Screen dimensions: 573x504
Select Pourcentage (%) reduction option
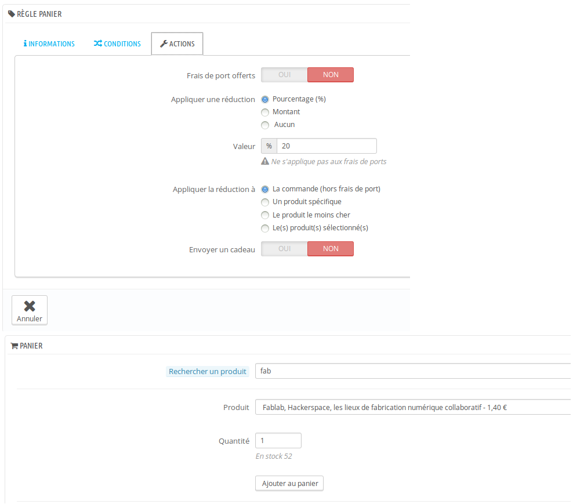pyautogui.click(x=265, y=99)
